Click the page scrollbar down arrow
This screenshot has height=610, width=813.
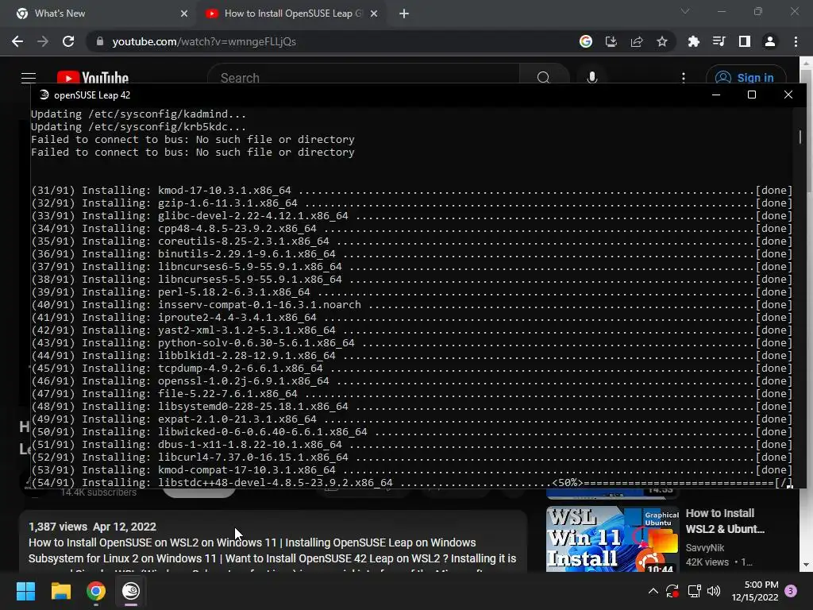[x=807, y=565]
